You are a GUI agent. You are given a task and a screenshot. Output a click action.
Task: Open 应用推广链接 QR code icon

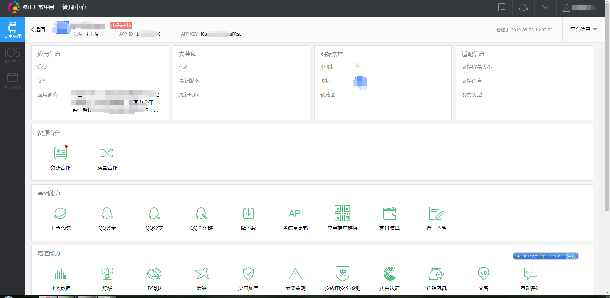(x=342, y=213)
